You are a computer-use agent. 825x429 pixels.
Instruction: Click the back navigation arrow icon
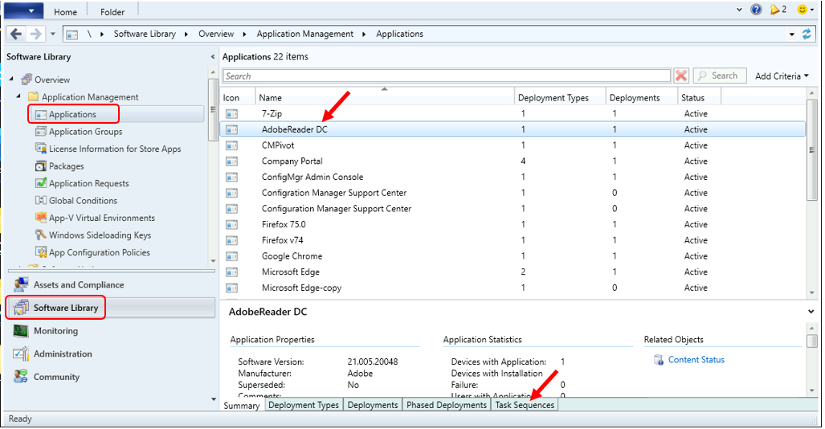click(17, 34)
